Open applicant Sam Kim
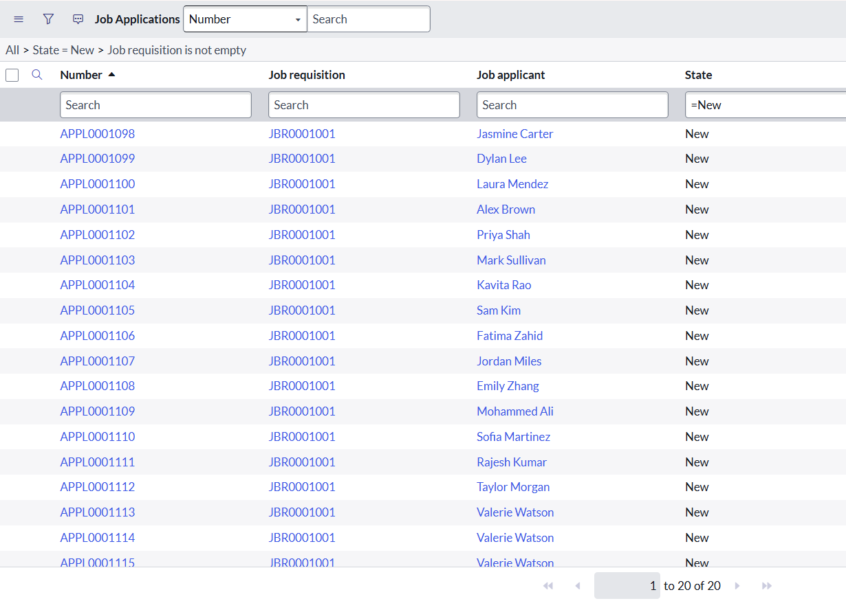The width and height of the screenshot is (846, 601). pyautogui.click(x=499, y=310)
